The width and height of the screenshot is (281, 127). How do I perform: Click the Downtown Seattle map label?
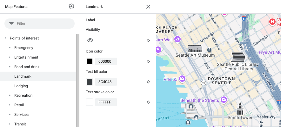pos(222,81)
